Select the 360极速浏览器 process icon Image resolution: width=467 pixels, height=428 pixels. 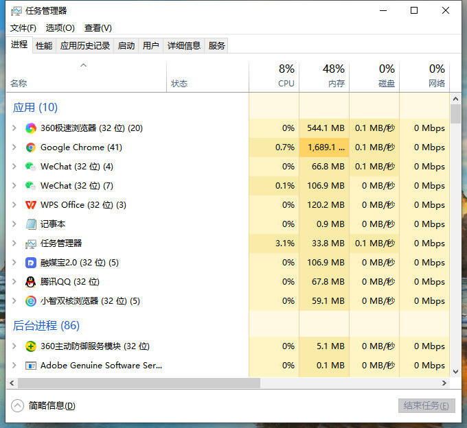pyautogui.click(x=31, y=128)
